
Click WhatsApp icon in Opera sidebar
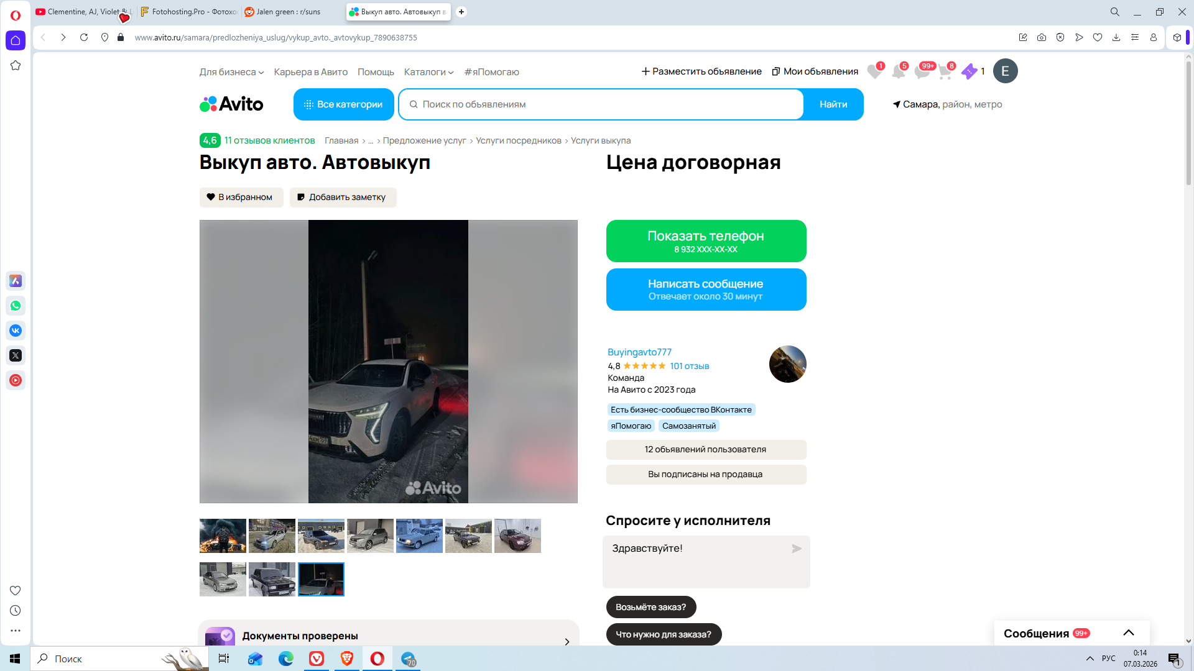(16, 306)
